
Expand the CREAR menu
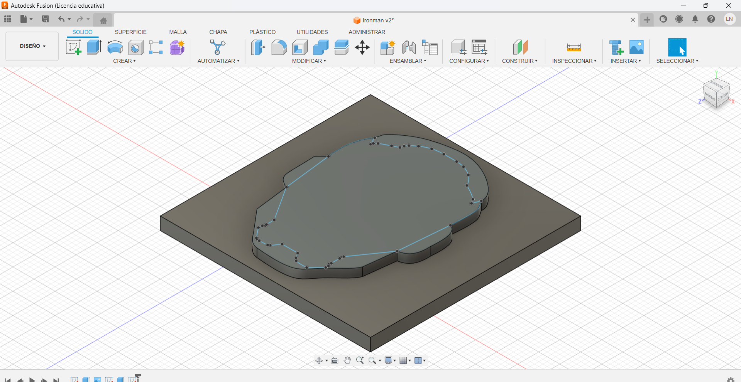(124, 61)
